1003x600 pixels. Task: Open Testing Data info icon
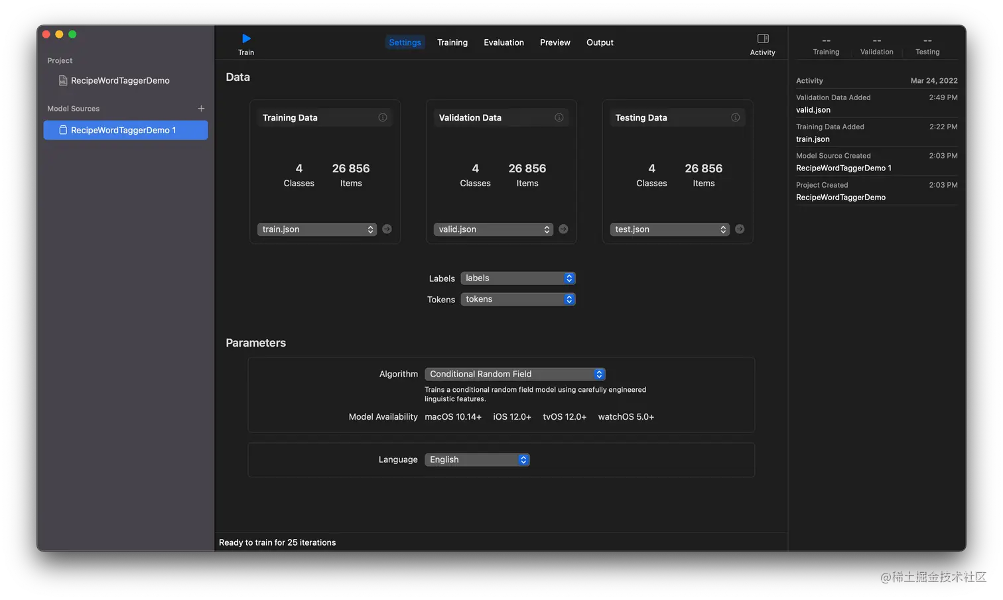point(736,117)
